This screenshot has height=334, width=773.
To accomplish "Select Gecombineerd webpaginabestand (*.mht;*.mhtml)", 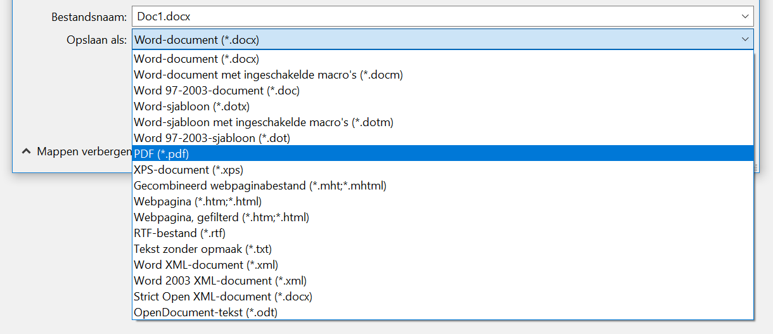I will click(x=443, y=185).
